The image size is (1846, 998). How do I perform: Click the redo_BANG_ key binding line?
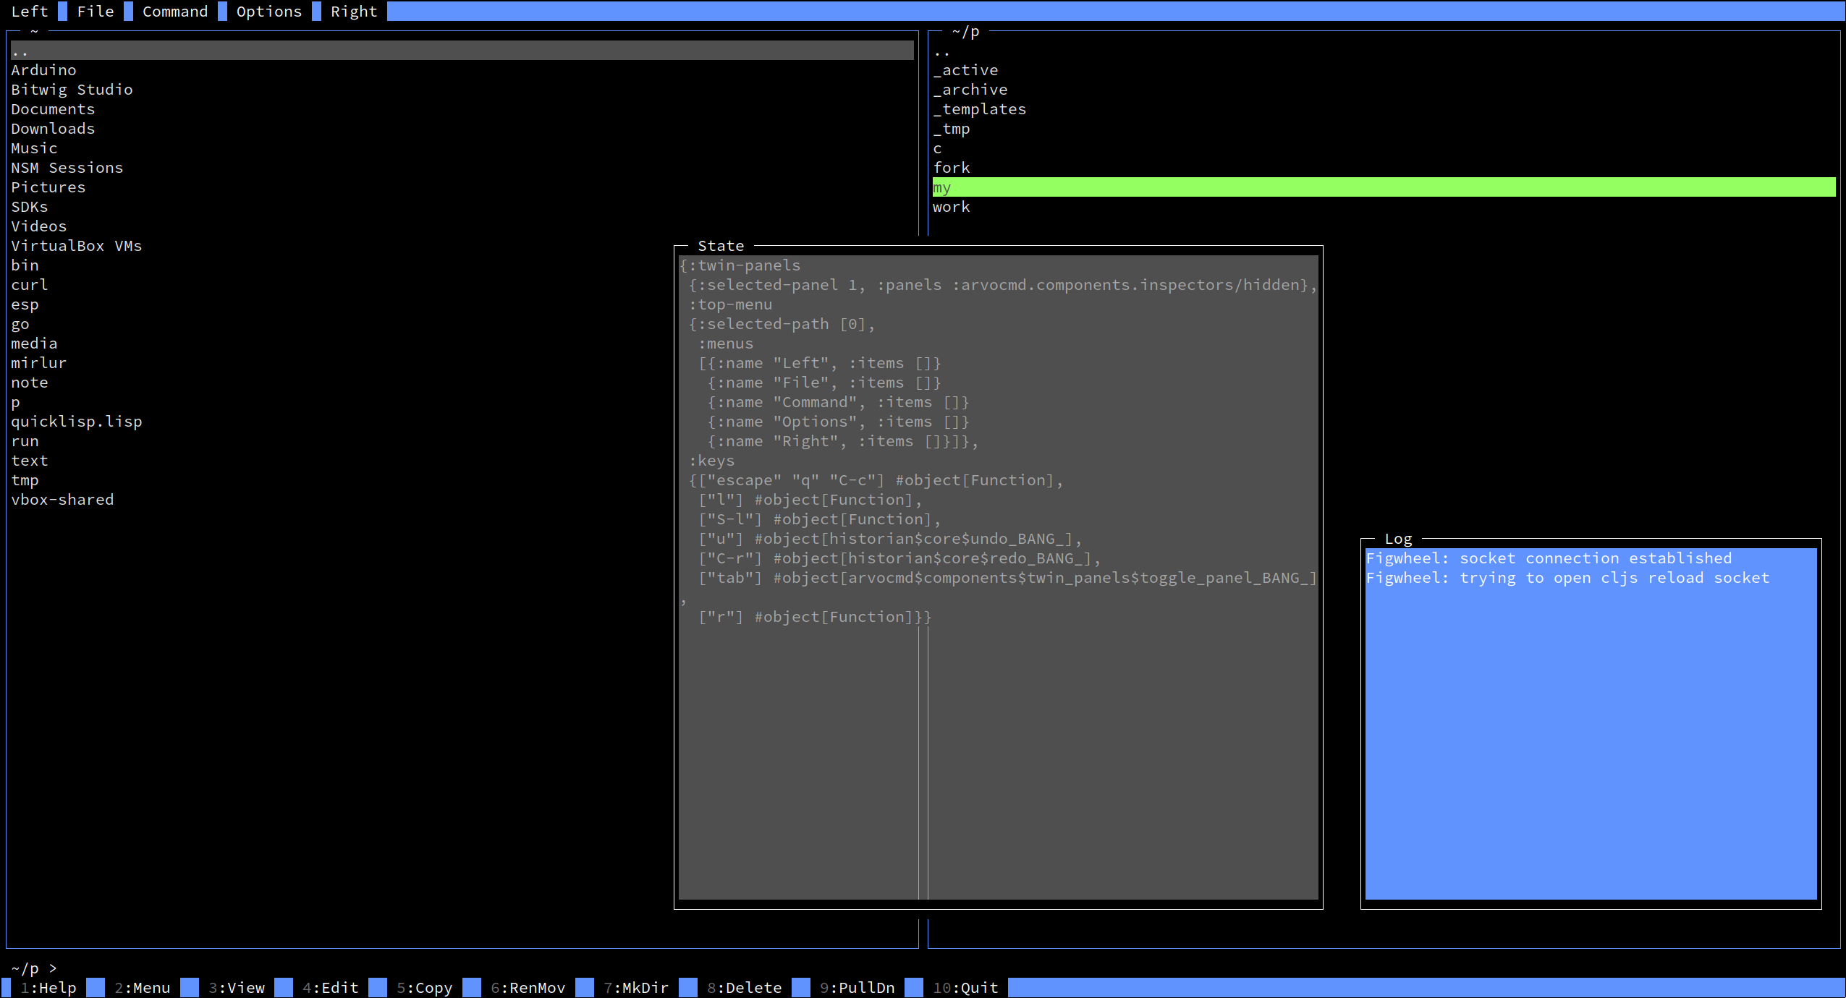(899, 558)
